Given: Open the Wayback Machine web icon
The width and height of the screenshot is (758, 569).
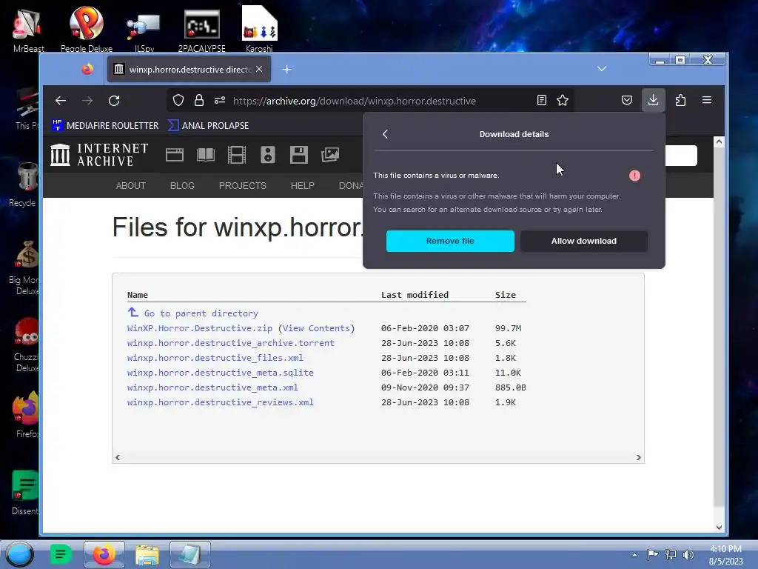Looking at the screenshot, I should tap(175, 155).
